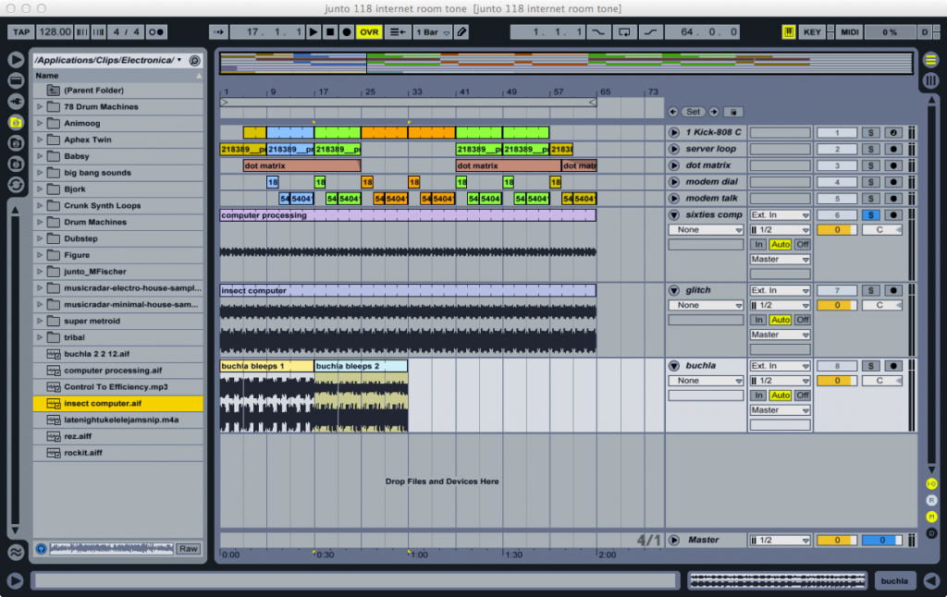Select the buchla bleeps 2 clip

pos(361,366)
